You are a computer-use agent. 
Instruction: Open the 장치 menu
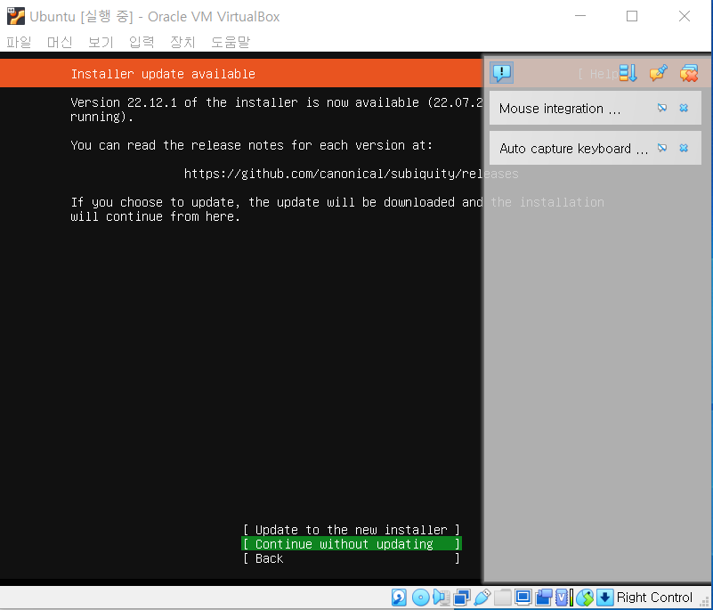click(x=182, y=42)
